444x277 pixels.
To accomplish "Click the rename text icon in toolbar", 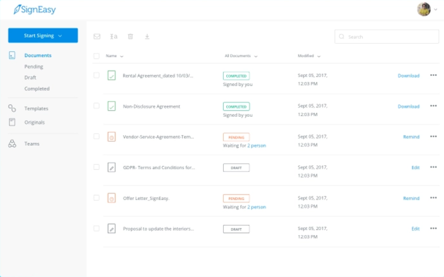I will point(114,37).
